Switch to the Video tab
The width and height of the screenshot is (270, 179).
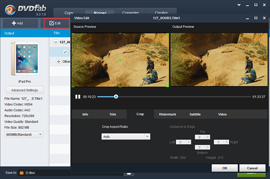pyautogui.click(x=222, y=114)
